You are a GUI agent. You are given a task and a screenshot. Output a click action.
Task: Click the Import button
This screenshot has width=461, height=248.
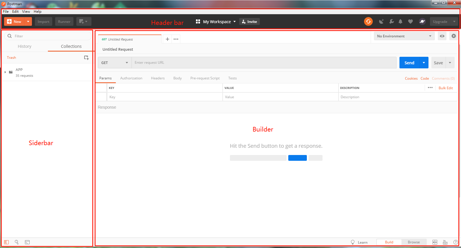44,21
